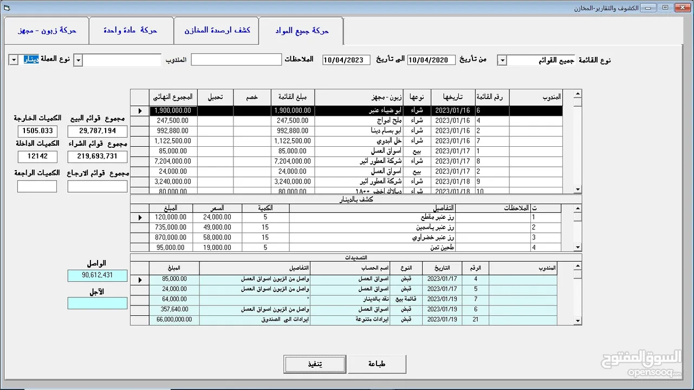Open كشف ارصدة المخازن tab

(x=216, y=31)
